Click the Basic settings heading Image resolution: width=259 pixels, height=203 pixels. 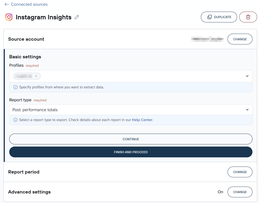tap(25, 57)
